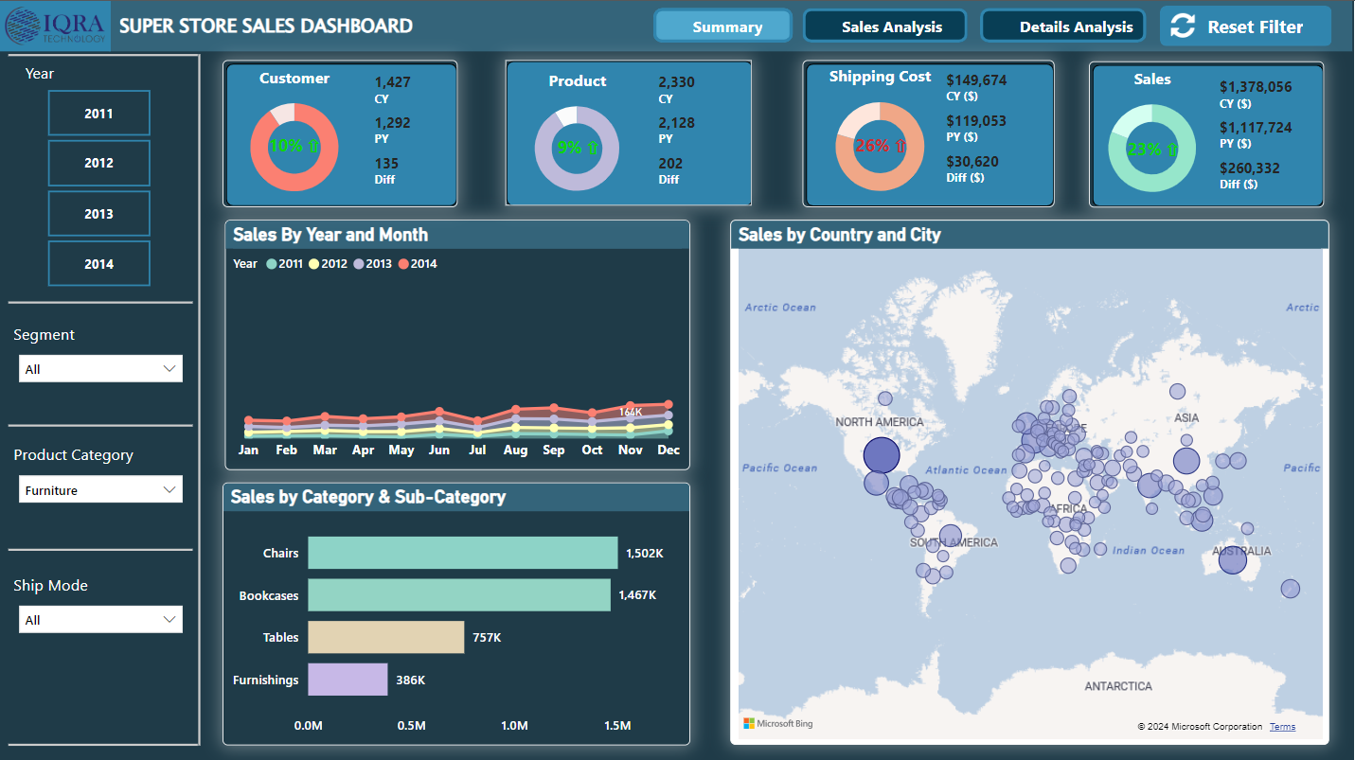
Task: Toggle the 2011 year filter
Action: click(x=98, y=113)
